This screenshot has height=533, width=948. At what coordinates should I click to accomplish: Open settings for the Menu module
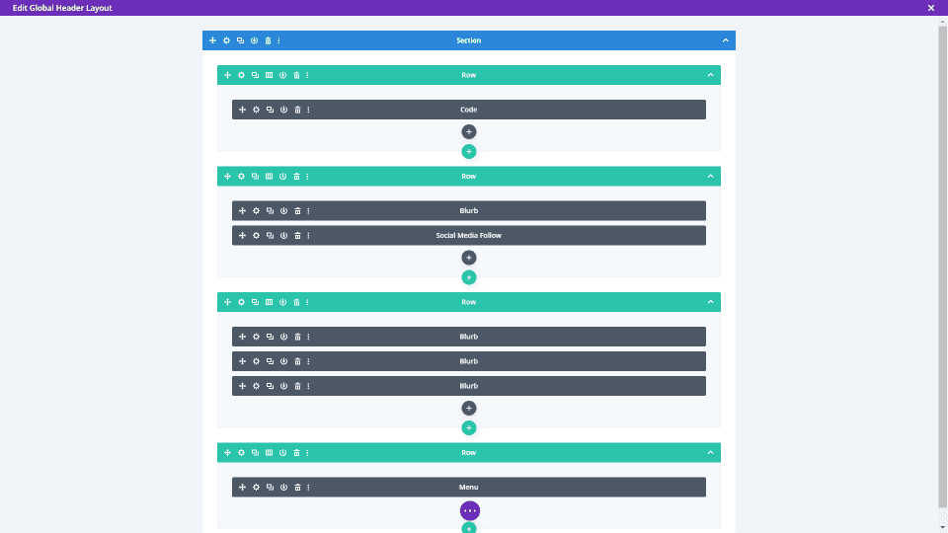(257, 487)
